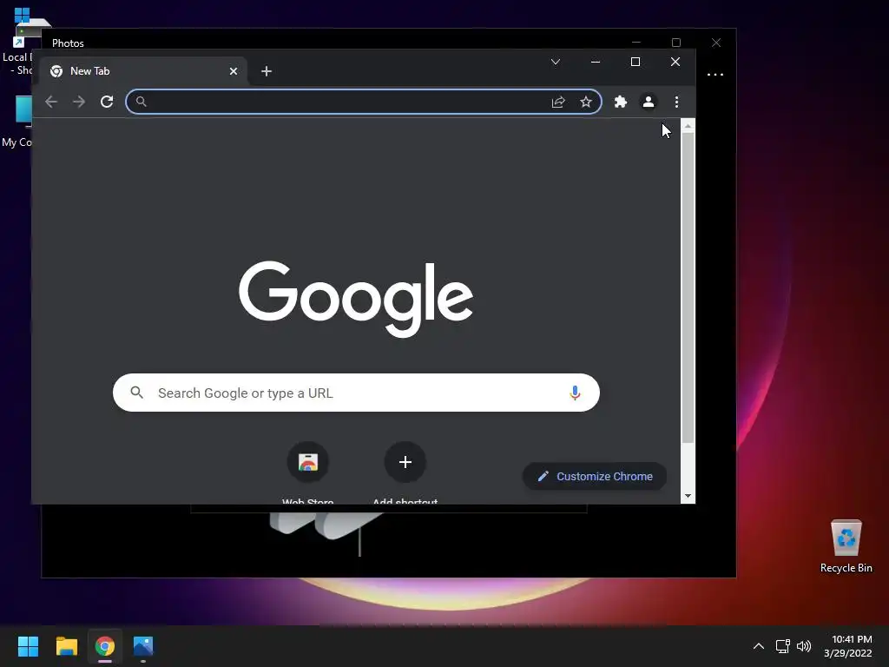Click Chrome's forward navigation arrow
The image size is (889, 667).
(x=79, y=102)
